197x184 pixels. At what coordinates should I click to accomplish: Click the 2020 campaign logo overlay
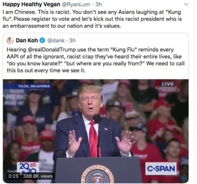click(x=28, y=168)
